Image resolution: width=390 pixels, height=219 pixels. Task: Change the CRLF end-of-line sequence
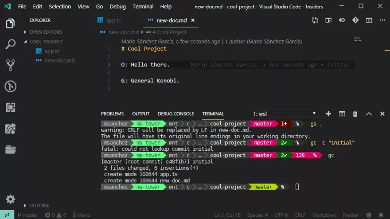300,215
